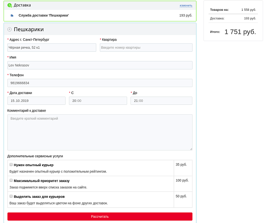The width and height of the screenshot is (268, 223).
Task: Click the green step icon beside Доставка
Action: [10, 5]
